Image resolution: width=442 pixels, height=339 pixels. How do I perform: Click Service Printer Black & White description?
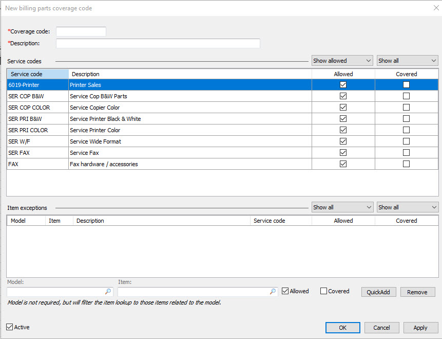pos(190,119)
